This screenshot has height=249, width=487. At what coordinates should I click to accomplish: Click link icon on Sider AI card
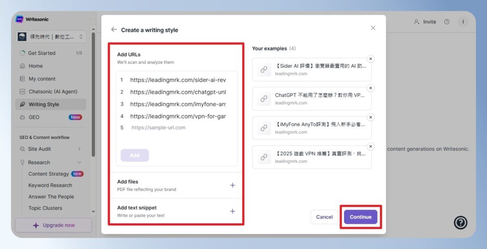pyautogui.click(x=264, y=70)
